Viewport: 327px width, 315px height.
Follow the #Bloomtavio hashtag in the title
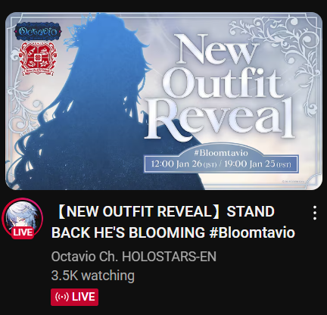[x=252, y=232]
